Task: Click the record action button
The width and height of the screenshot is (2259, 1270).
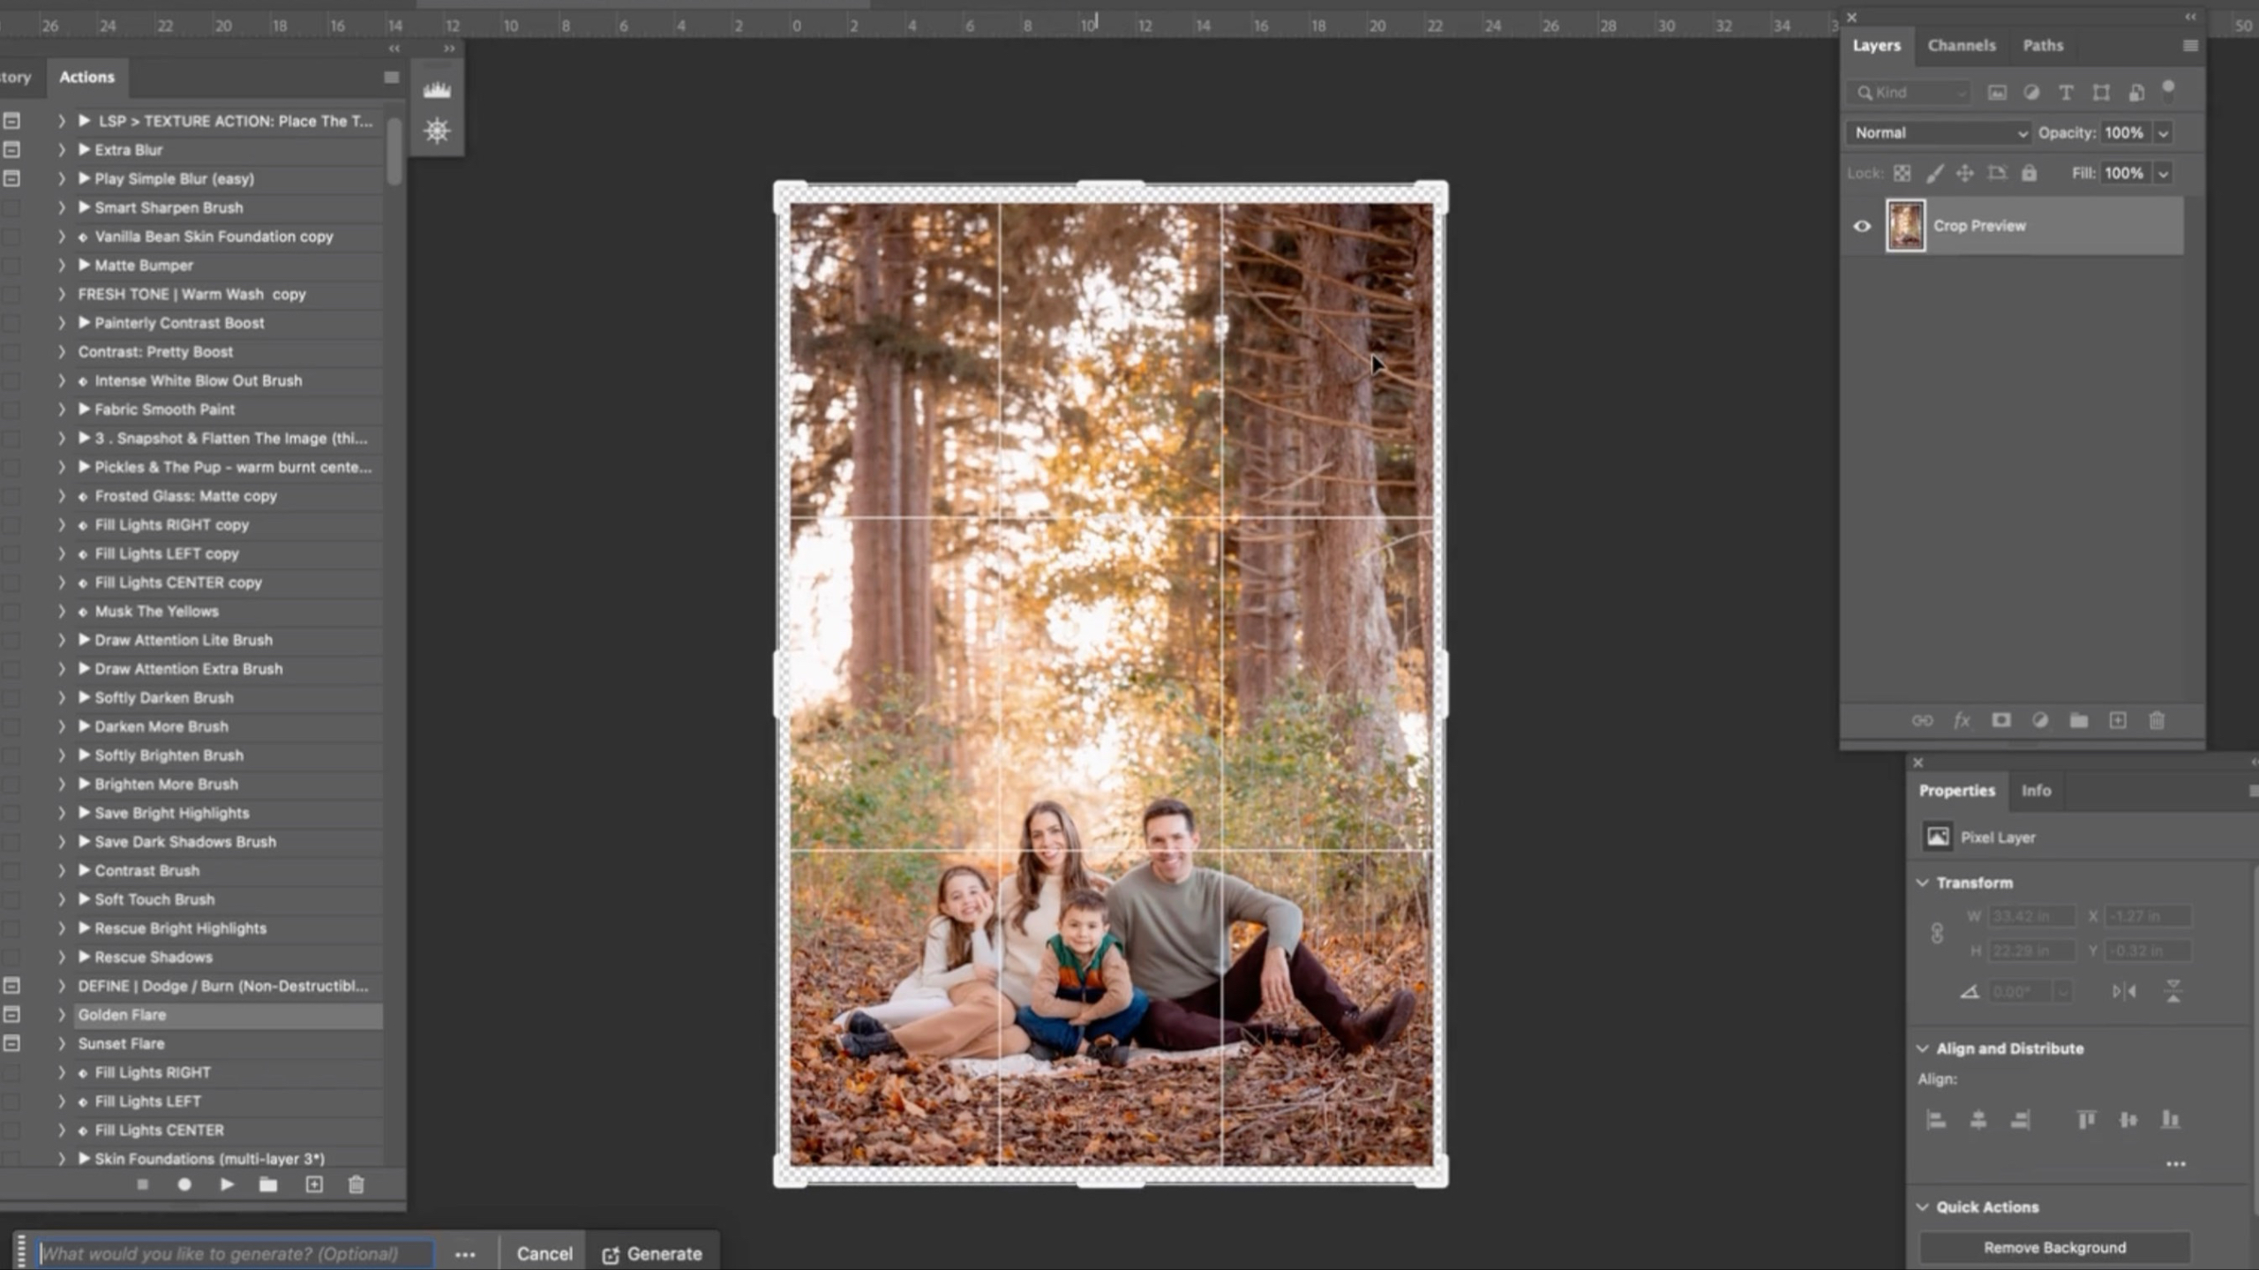Action: [184, 1184]
